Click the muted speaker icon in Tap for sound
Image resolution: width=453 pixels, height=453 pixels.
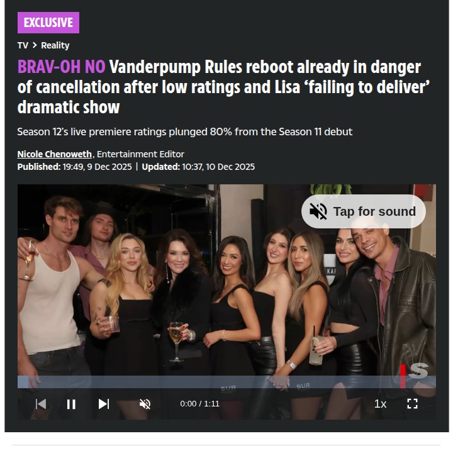tap(318, 211)
